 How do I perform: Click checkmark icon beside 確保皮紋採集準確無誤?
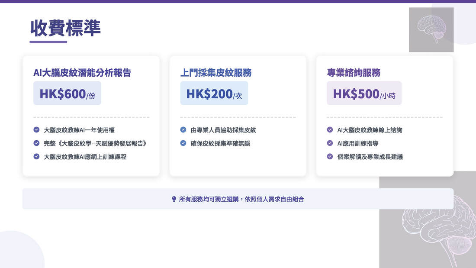point(183,143)
